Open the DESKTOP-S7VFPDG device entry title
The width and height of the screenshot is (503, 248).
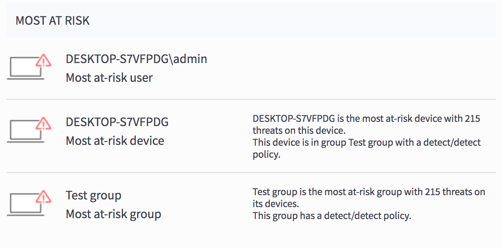click(x=117, y=122)
